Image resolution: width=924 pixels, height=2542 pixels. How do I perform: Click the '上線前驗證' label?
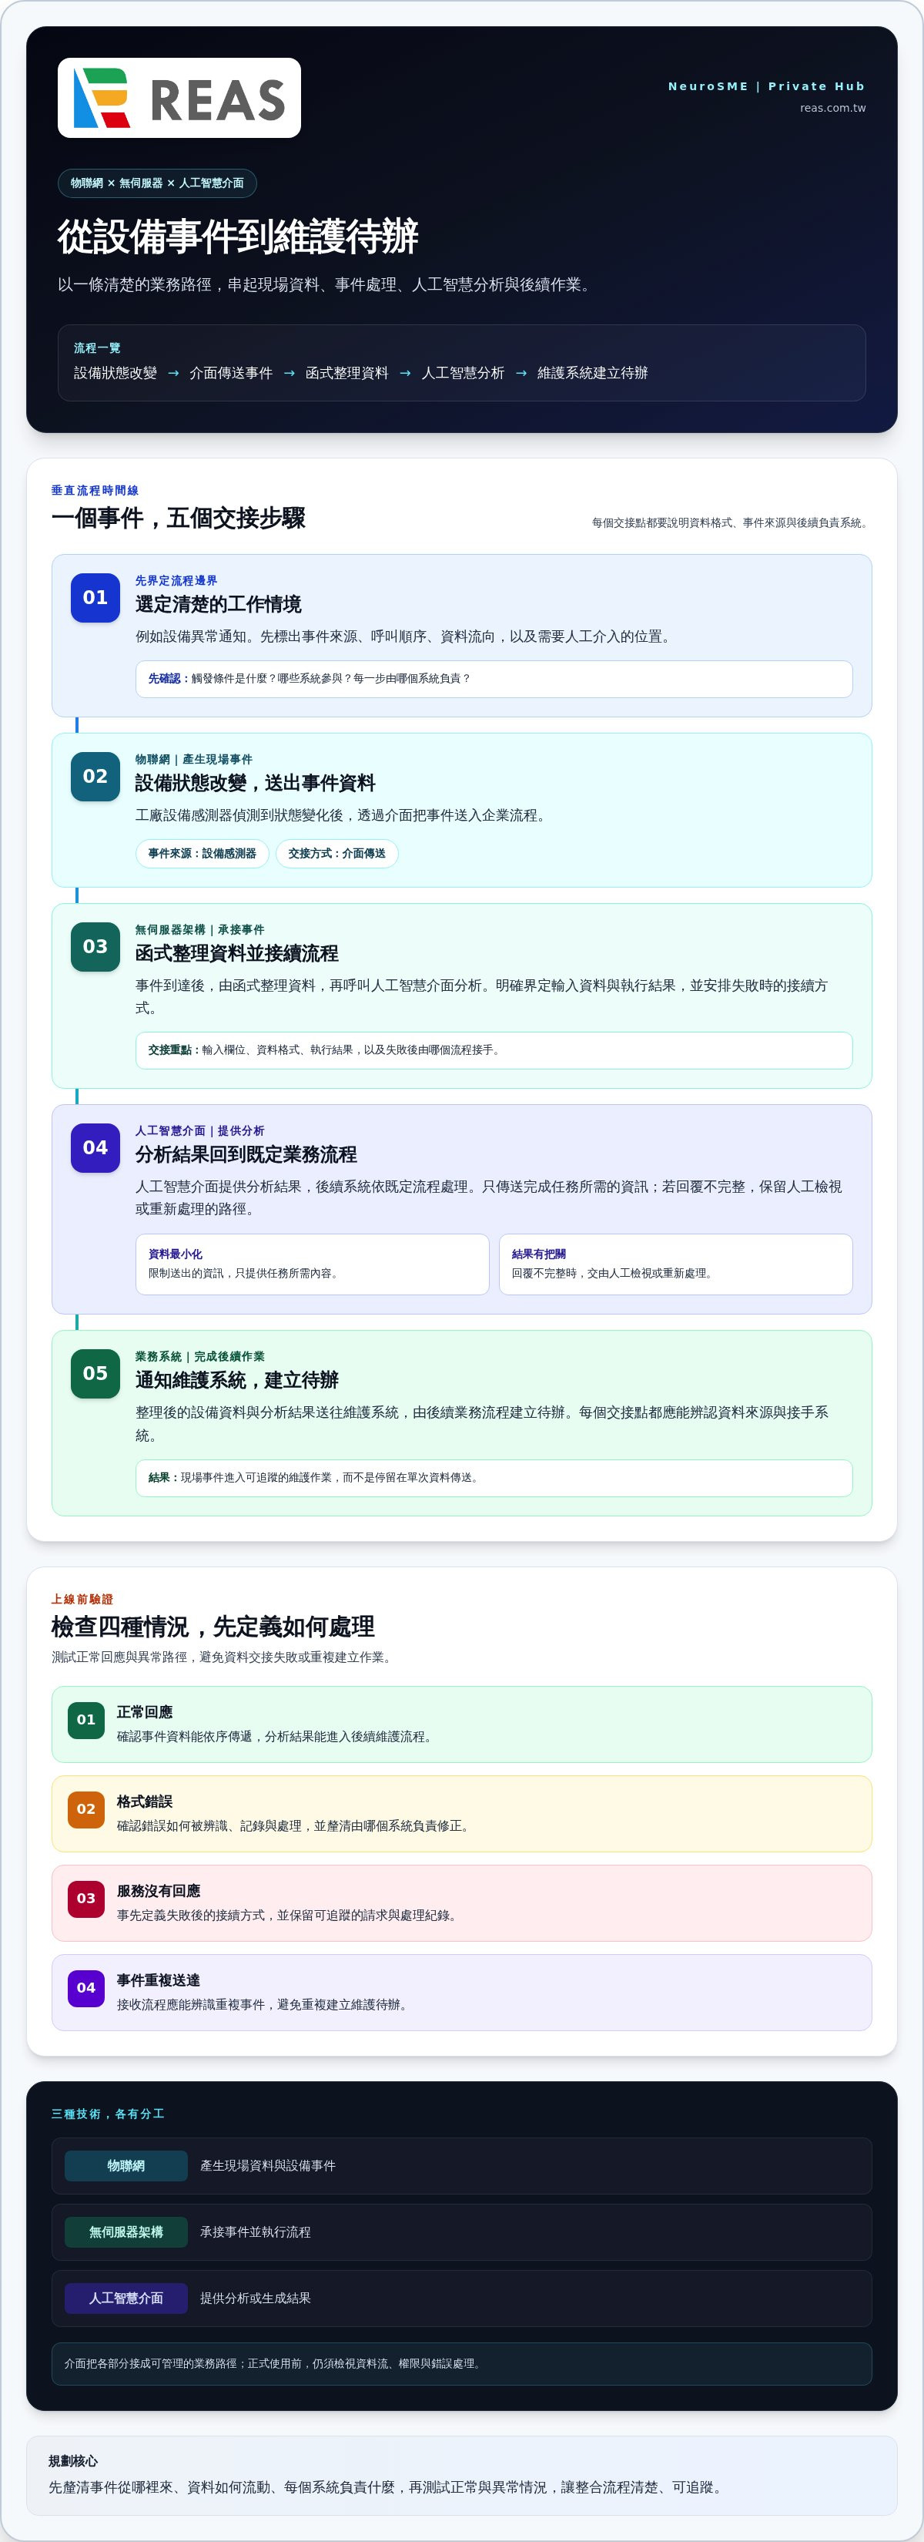click(82, 1600)
